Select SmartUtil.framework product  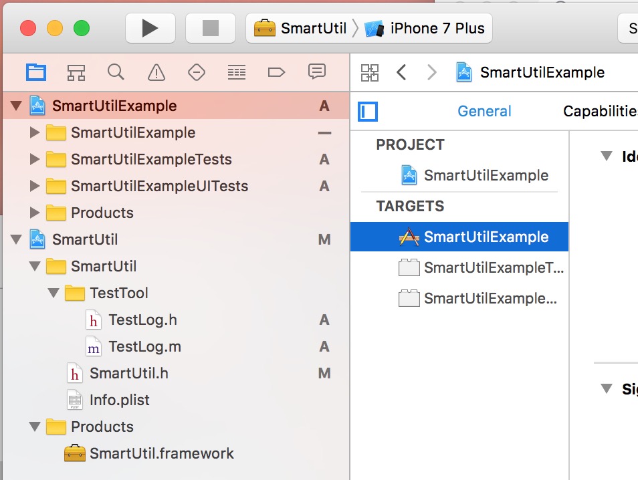click(x=162, y=453)
